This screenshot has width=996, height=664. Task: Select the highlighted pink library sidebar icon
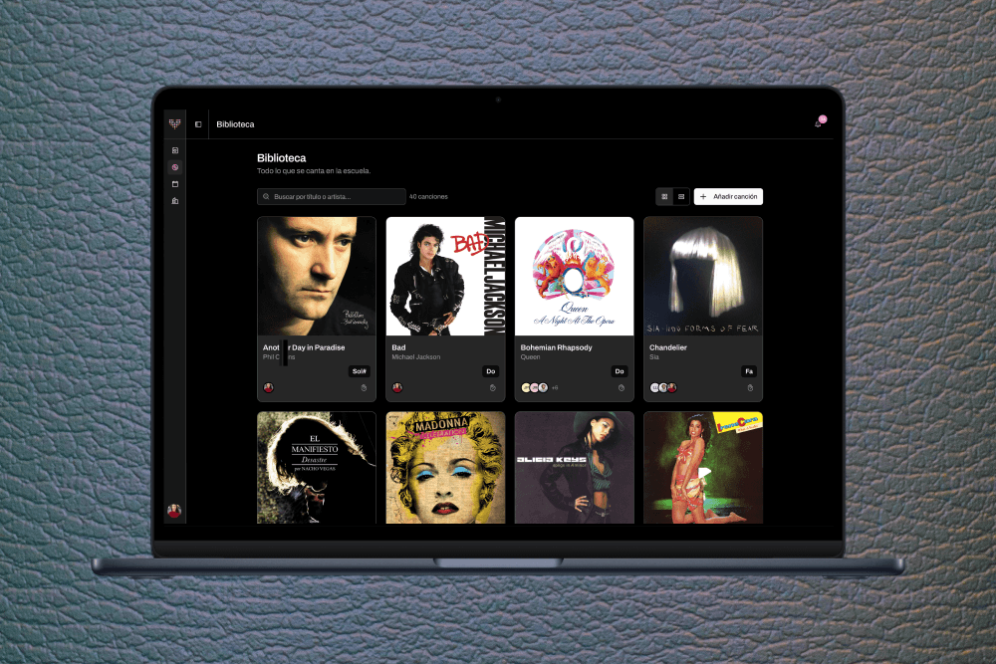[175, 167]
